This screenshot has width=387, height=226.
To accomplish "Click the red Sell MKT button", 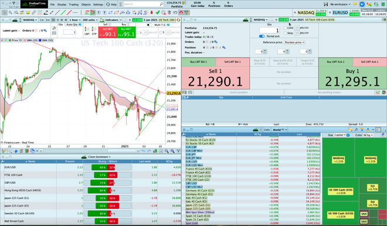I will tap(107, 32).
